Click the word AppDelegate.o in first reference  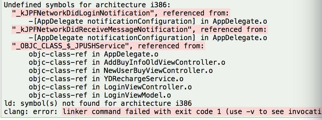[x=240, y=21]
